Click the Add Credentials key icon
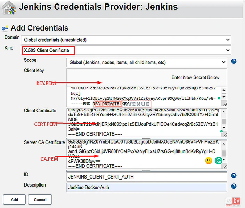Image resolution: width=245 pixels, height=208 pixels. (x=5, y=28)
